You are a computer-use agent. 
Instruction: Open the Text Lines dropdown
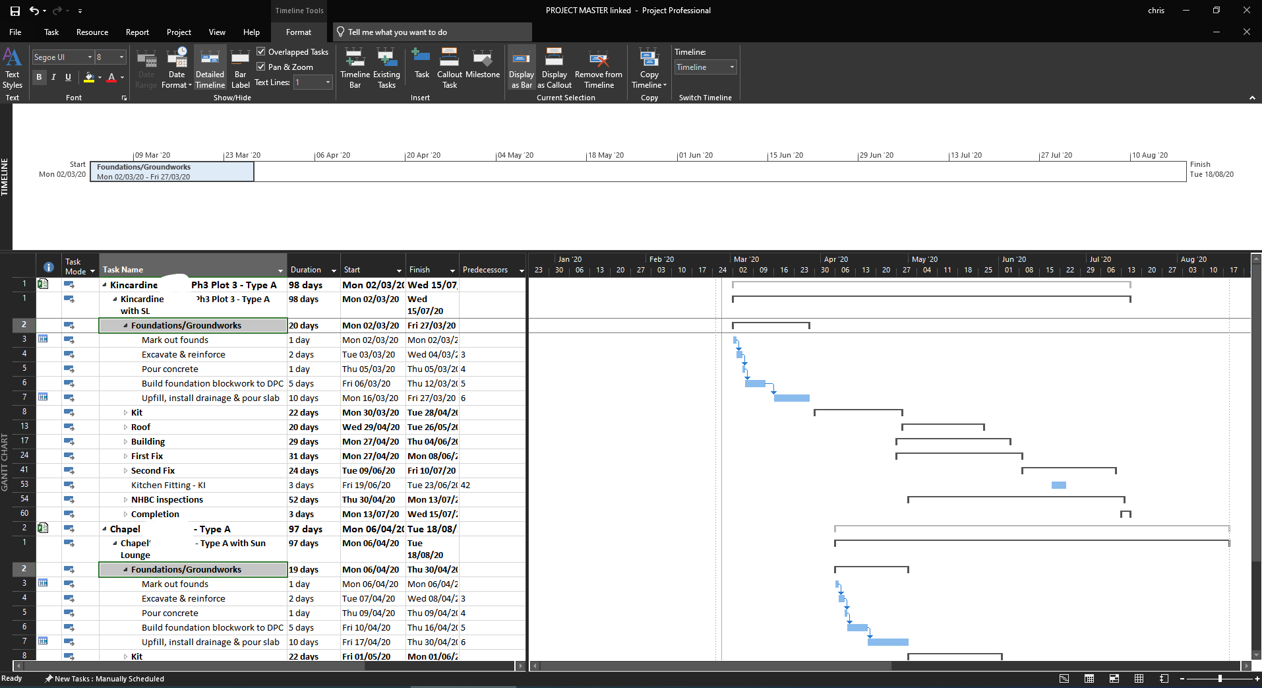(328, 82)
